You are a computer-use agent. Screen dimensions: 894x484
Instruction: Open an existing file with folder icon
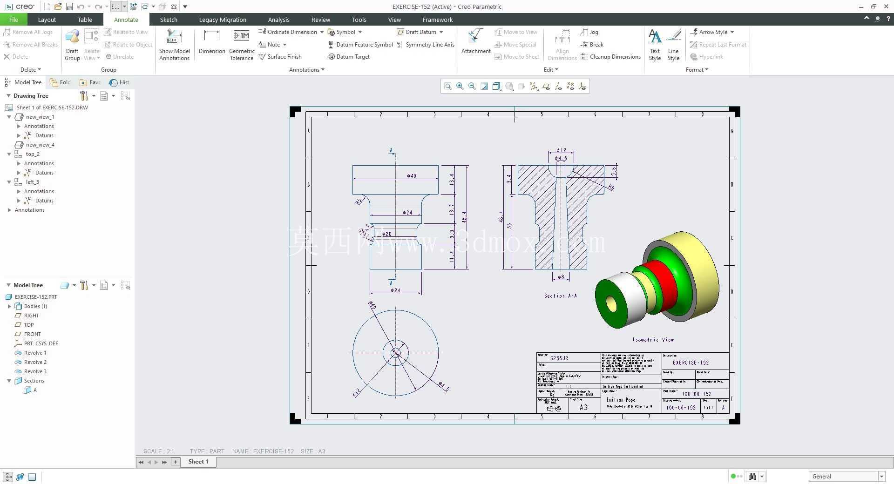pos(58,7)
